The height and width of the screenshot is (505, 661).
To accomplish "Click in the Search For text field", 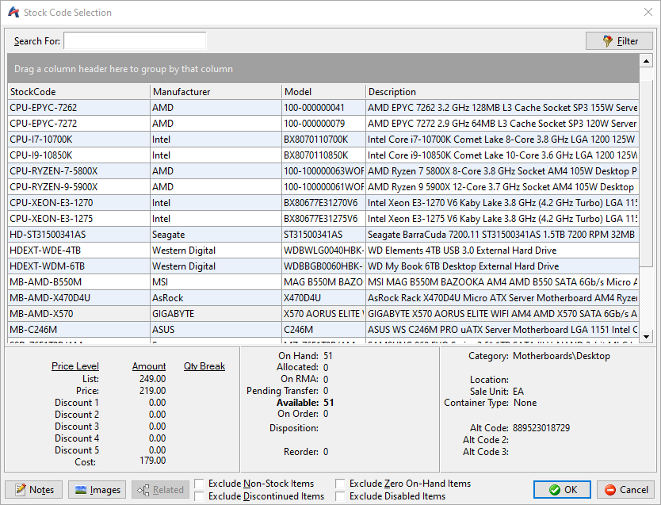I will (x=135, y=40).
